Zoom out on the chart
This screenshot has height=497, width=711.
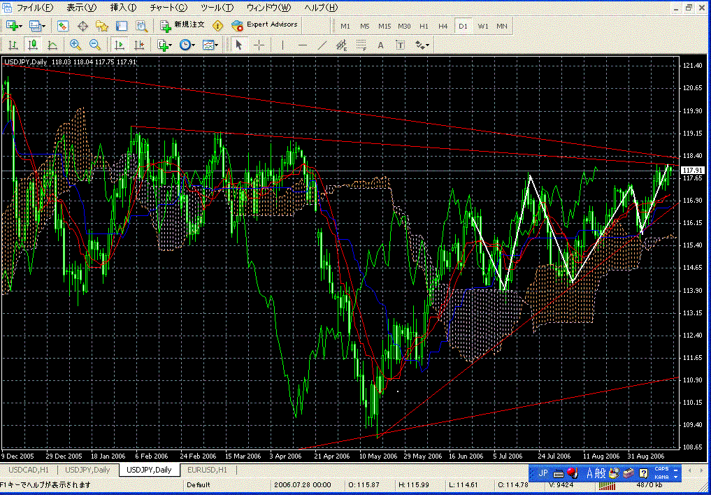pos(95,45)
